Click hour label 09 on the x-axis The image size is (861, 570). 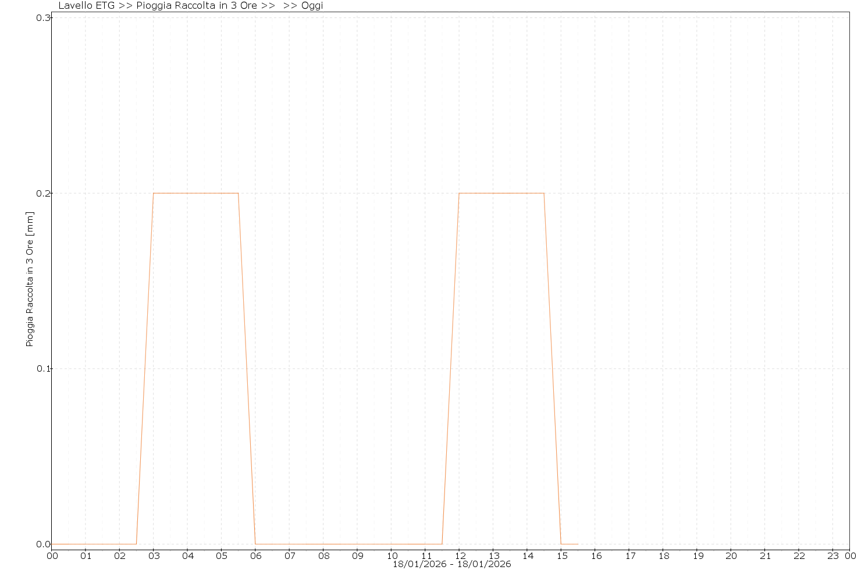[357, 556]
